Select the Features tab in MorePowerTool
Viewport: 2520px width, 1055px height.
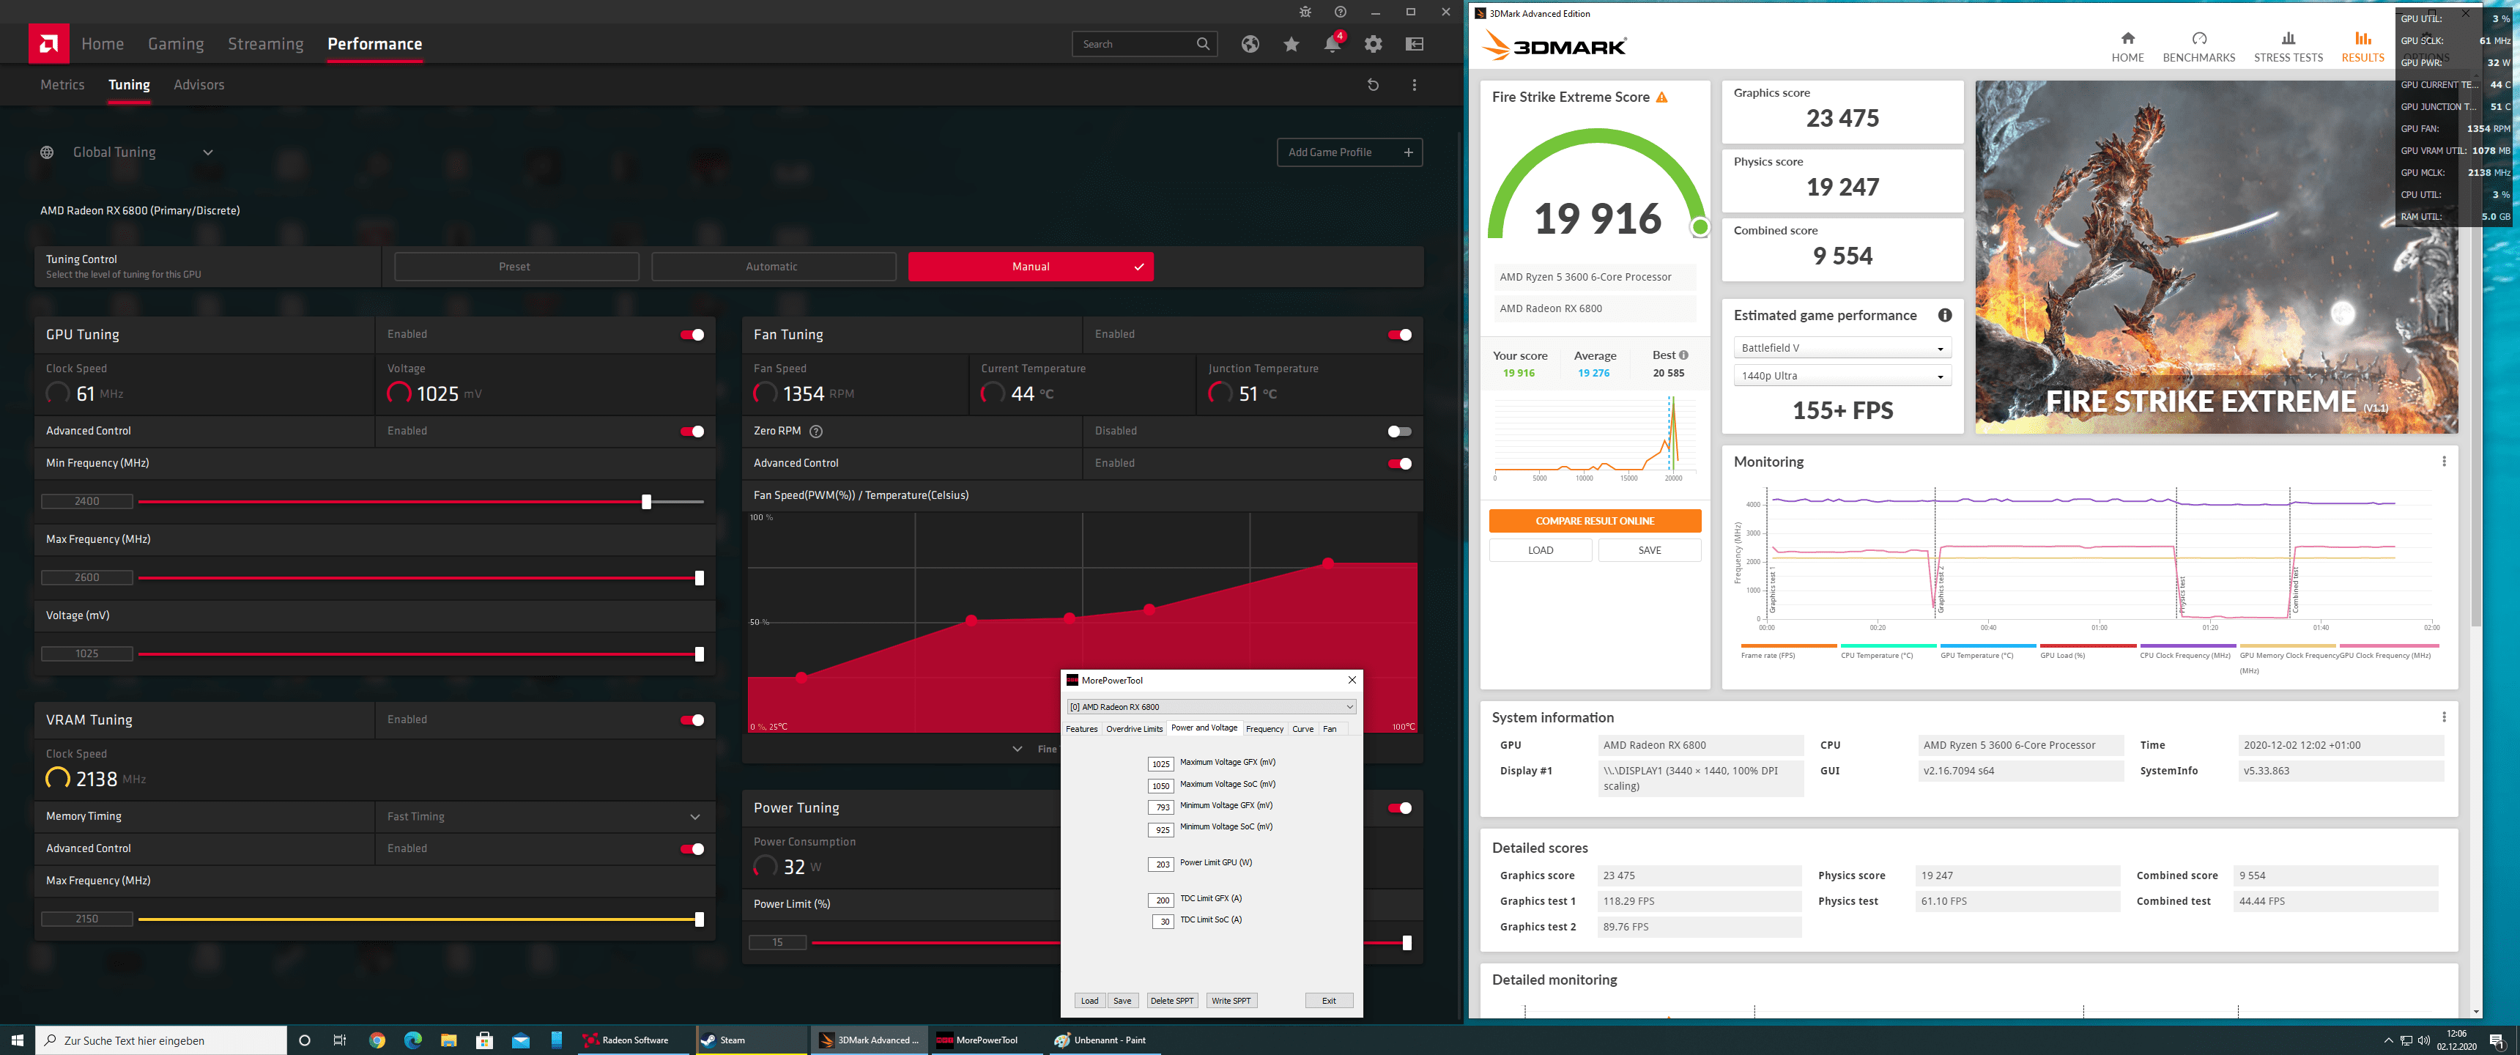point(1082,729)
